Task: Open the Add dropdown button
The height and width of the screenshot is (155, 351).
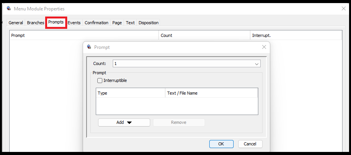Action: pyautogui.click(x=124, y=122)
